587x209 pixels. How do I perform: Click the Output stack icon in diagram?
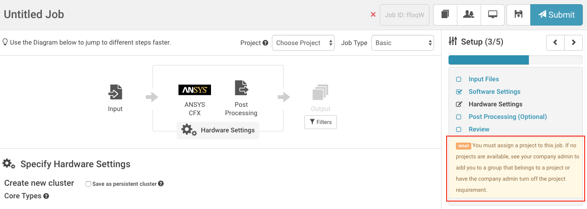[x=320, y=92]
